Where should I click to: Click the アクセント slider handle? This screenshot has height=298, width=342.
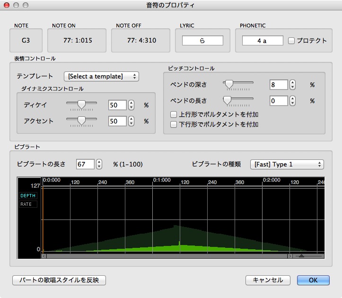click(x=81, y=120)
